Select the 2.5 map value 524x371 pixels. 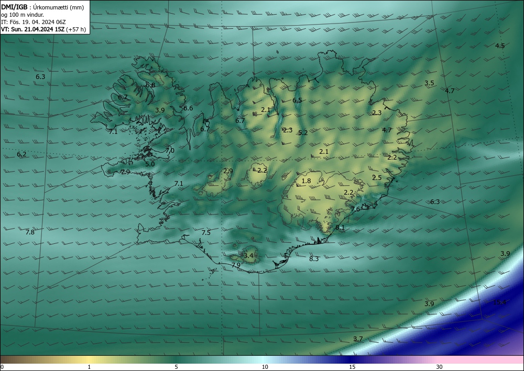(x=377, y=177)
